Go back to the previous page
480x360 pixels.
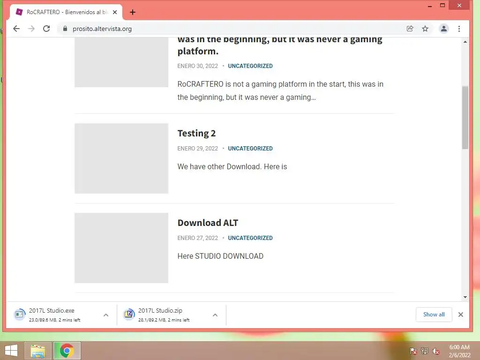pyautogui.click(x=16, y=29)
